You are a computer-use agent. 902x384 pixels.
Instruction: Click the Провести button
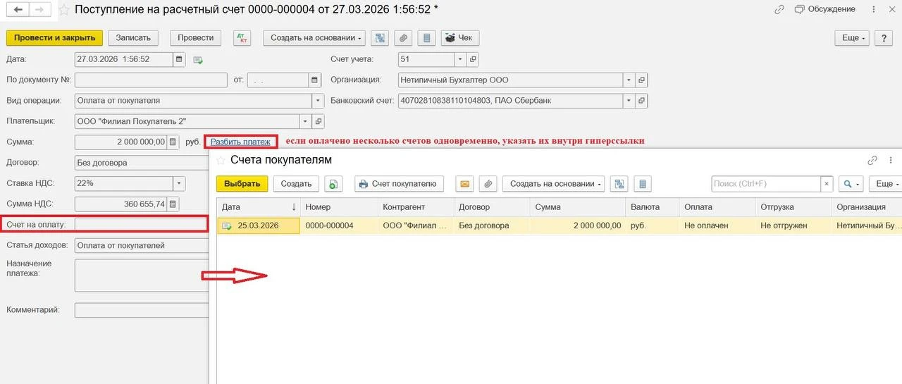196,38
